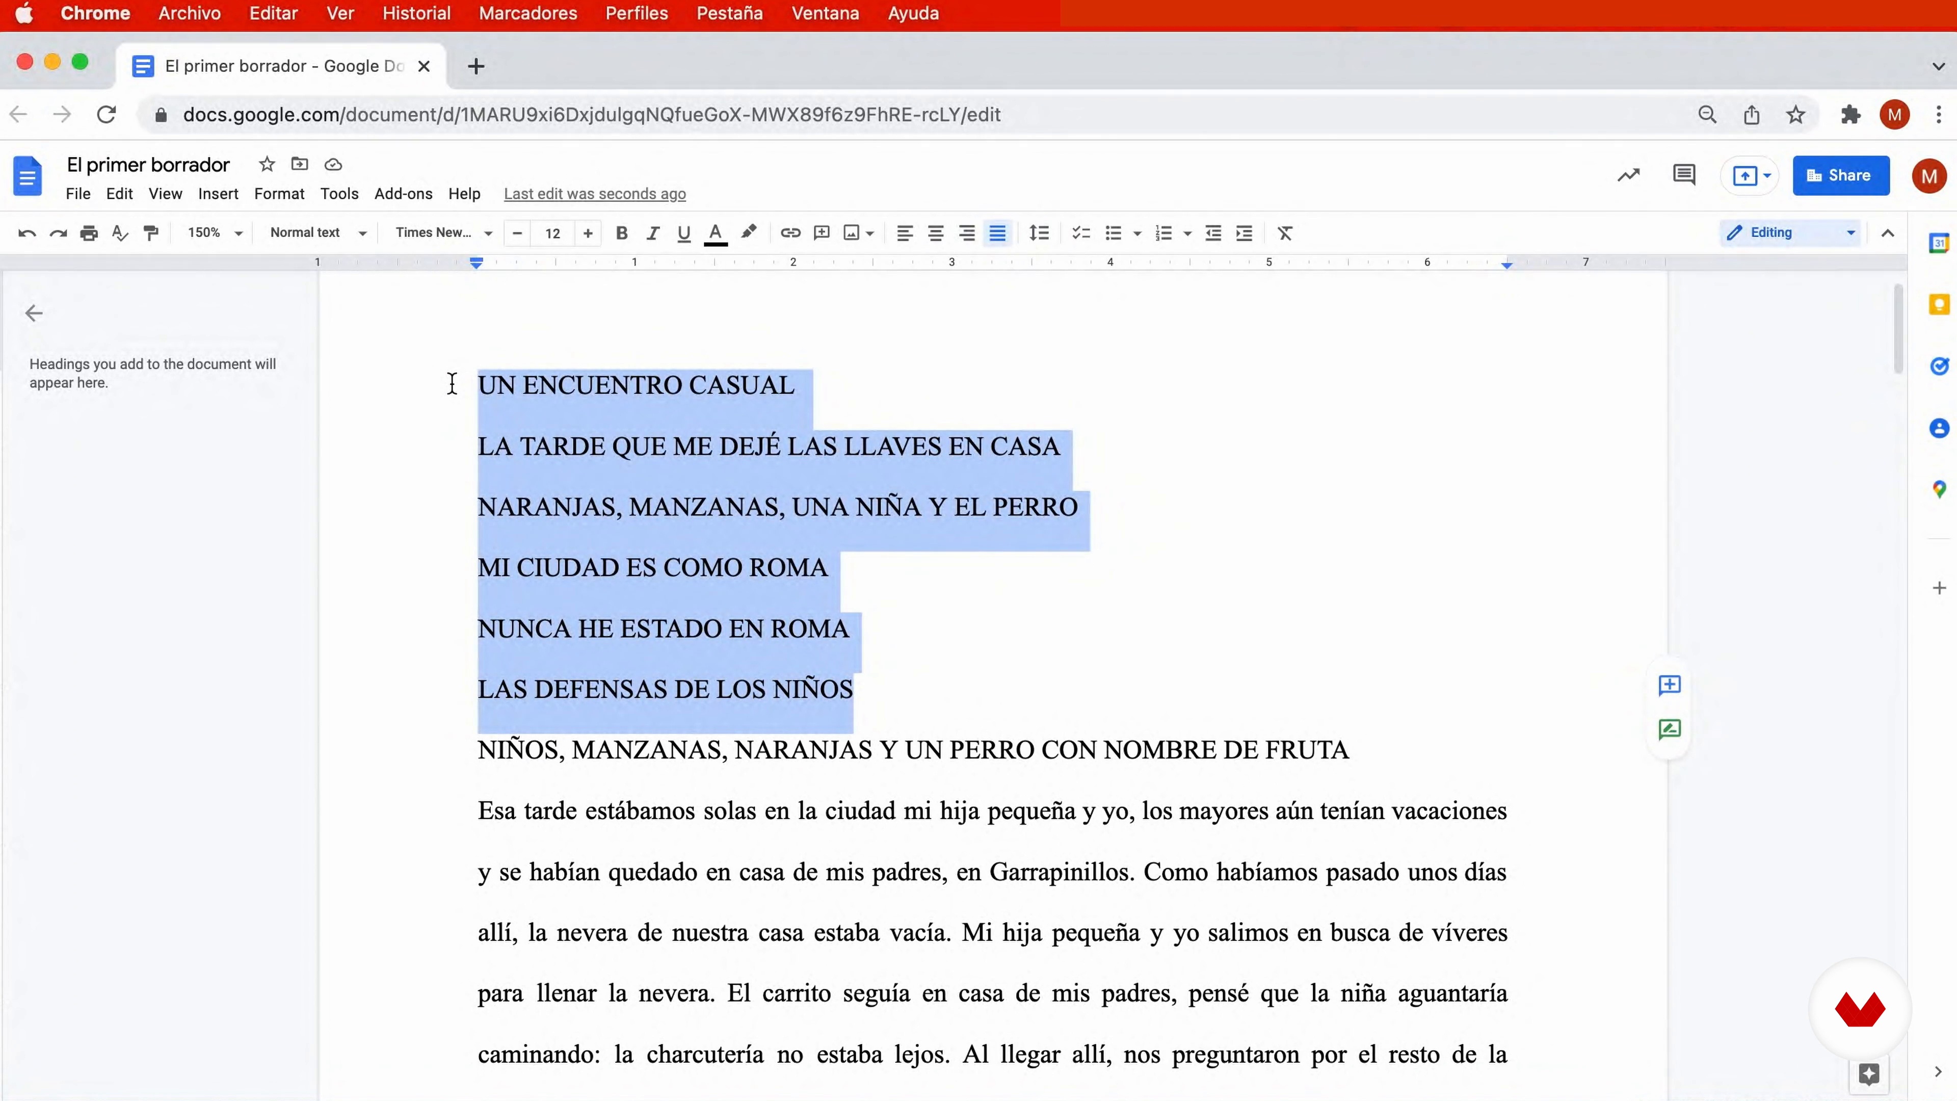Open the Add-ons menu
Image resolution: width=1957 pixels, height=1101 pixels.
pyautogui.click(x=404, y=194)
